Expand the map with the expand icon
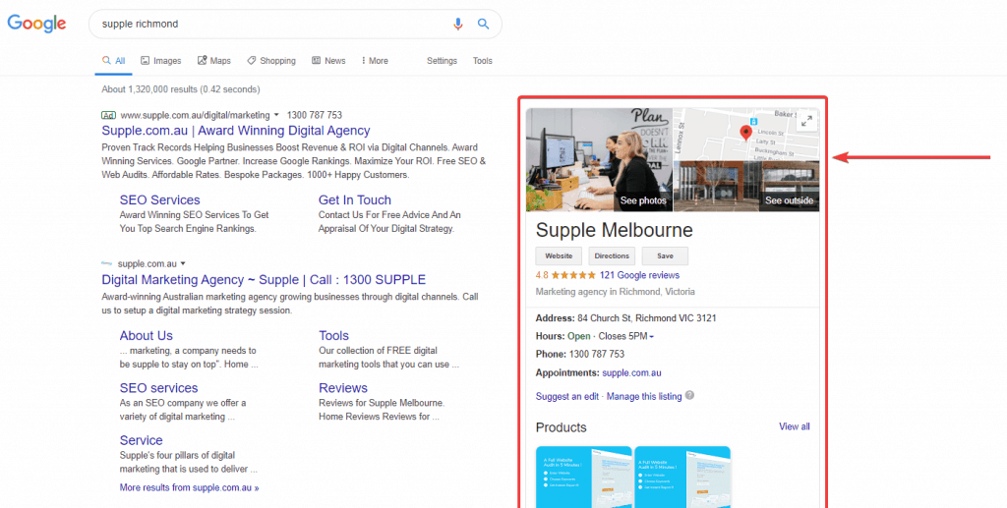1007x508 pixels. point(806,121)
